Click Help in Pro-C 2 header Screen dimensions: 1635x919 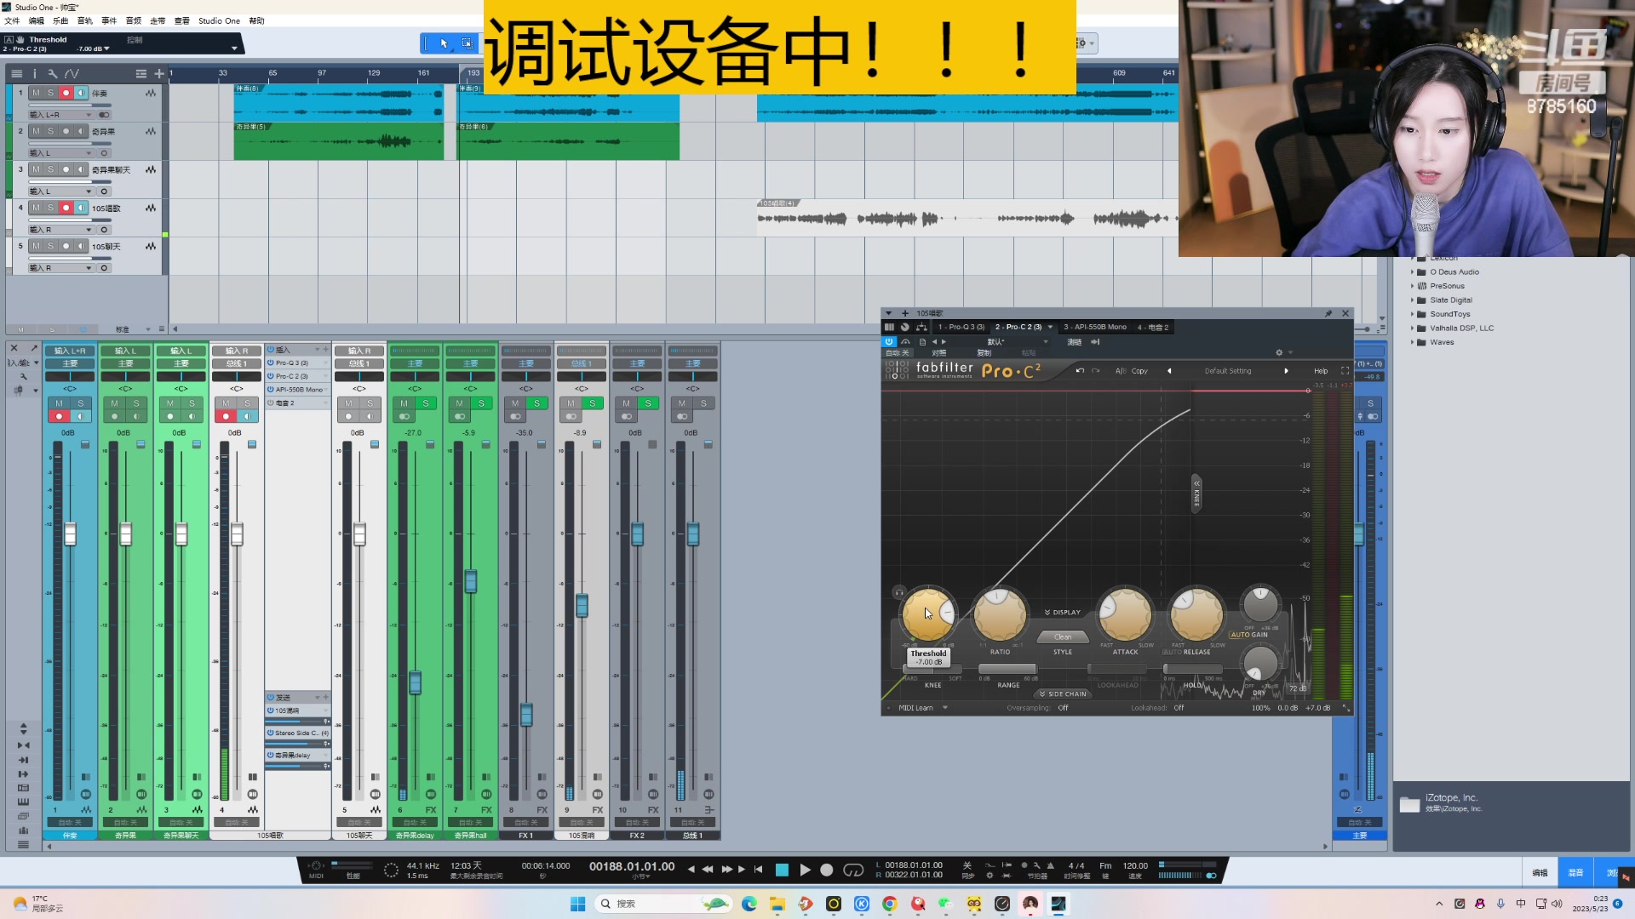(1321, 371)
